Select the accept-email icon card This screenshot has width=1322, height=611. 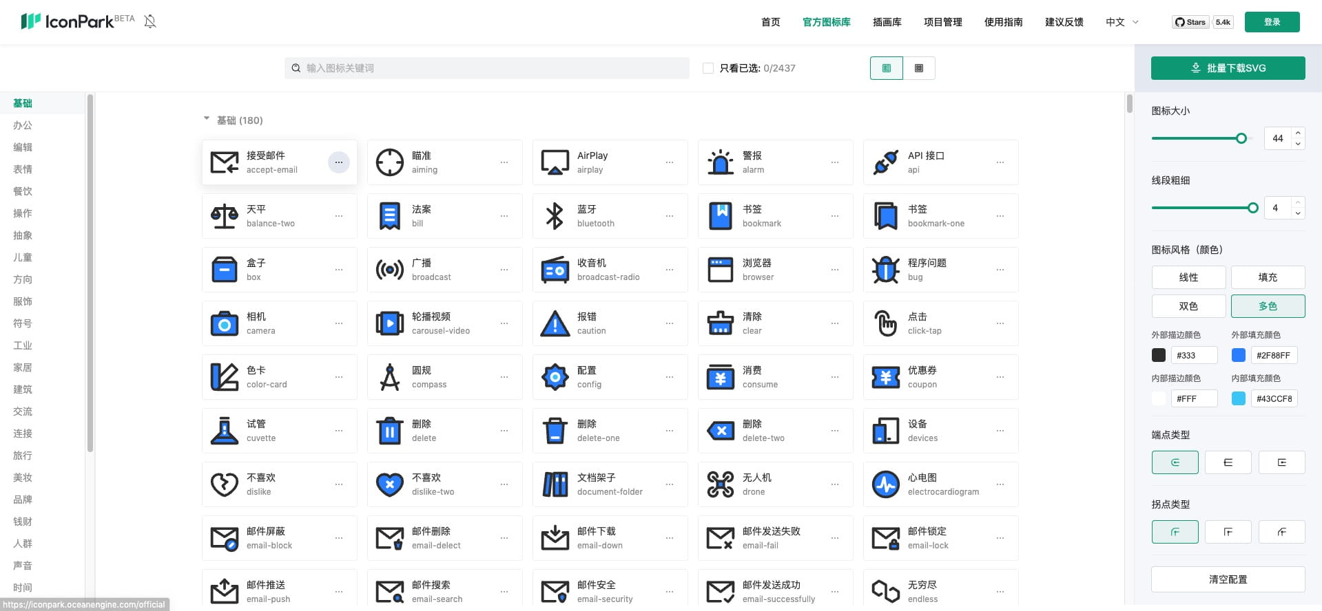click(280, 162)
